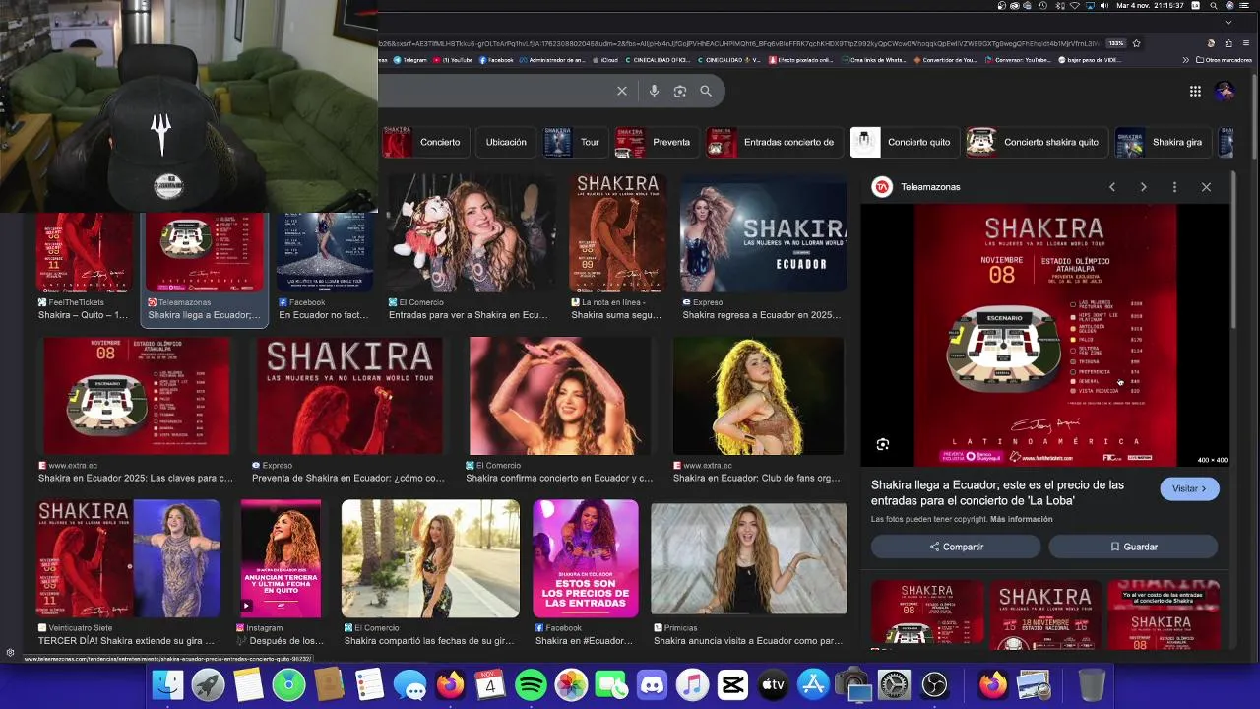1260x709 pixels.
Task: Open Expreso Preventa de Shakira en Ecuador thumbnail
Action: pyautogui.click(x=349, y=396)
